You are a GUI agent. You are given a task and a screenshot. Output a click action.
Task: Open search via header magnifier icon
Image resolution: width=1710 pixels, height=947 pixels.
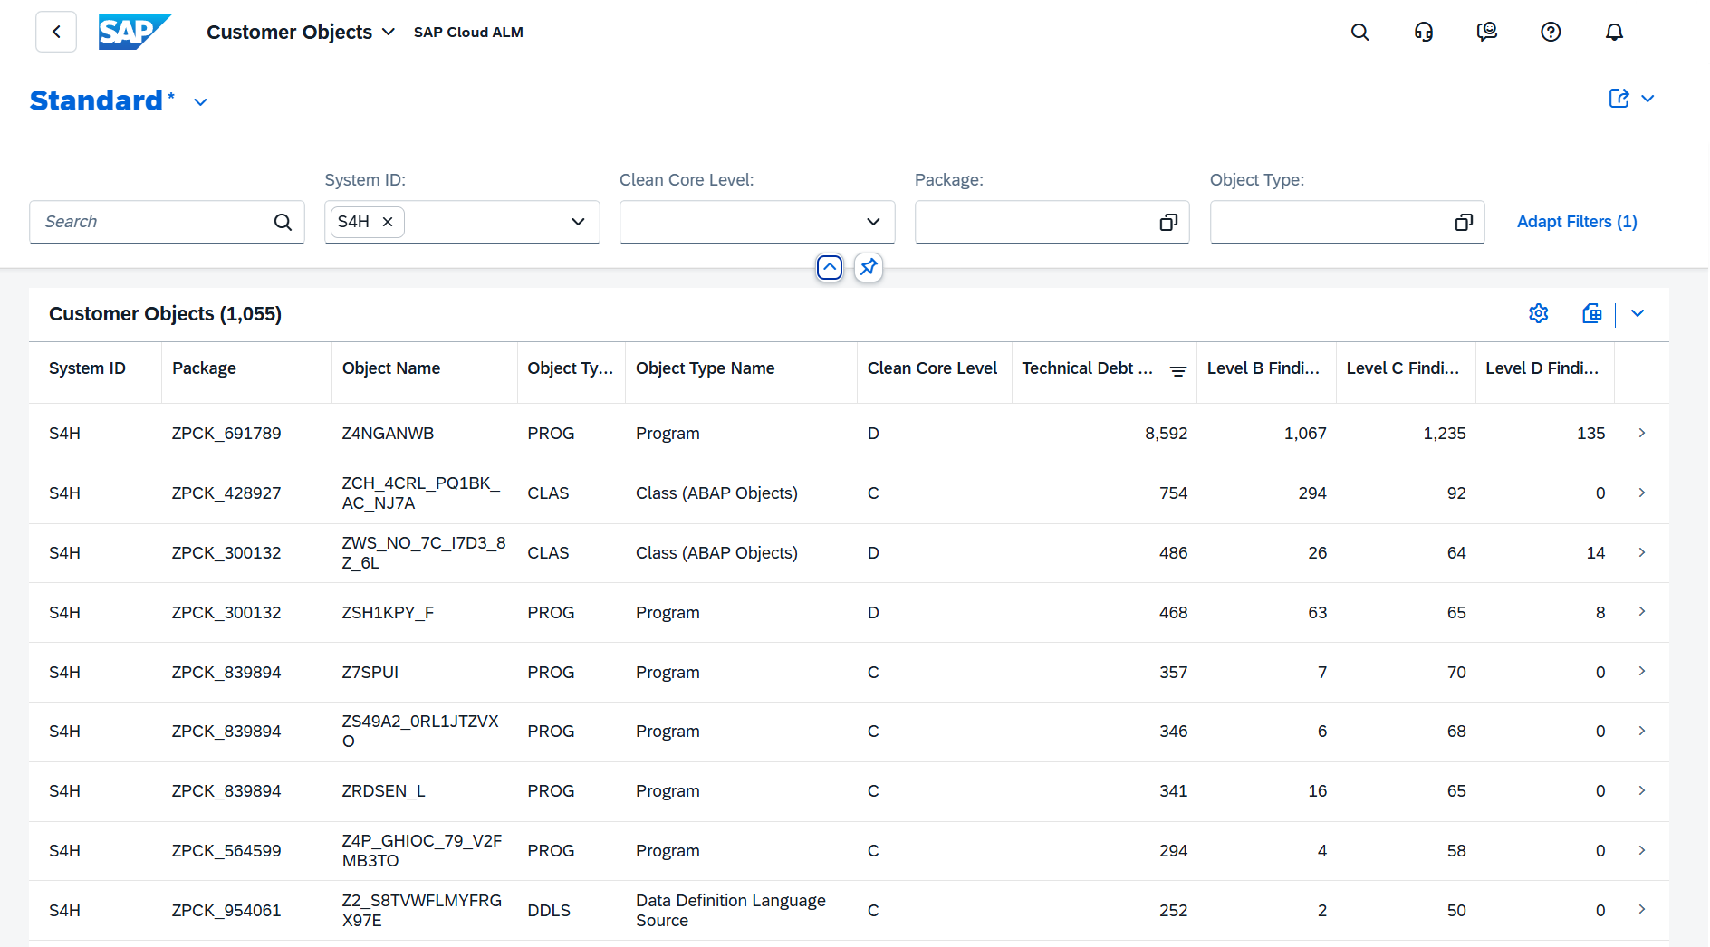[x=1359, y=33]
